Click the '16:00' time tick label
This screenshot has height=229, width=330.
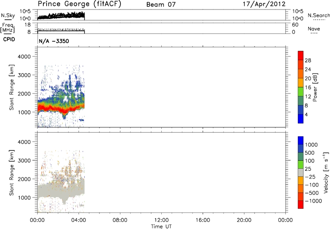203,220
